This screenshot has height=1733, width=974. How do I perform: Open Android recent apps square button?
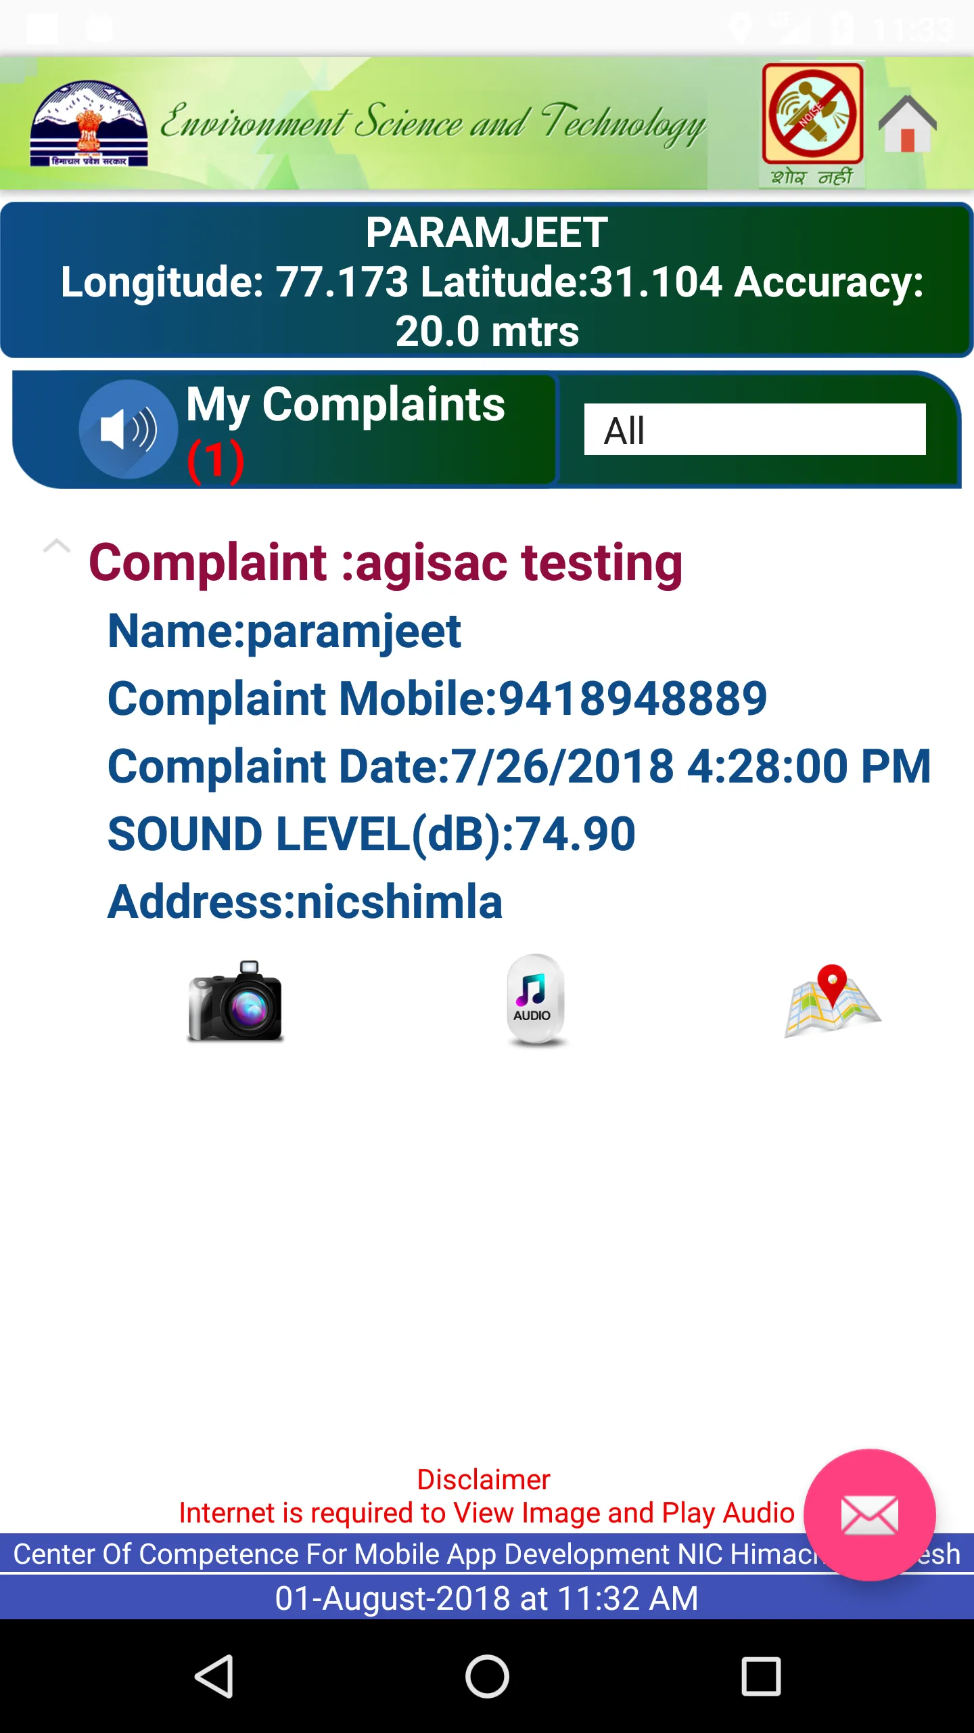(761, 1676)
